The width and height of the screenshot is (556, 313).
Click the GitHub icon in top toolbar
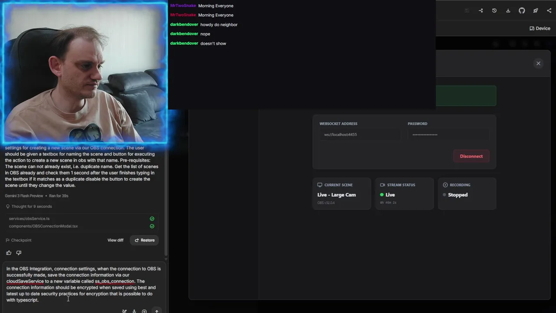[522, 10]
